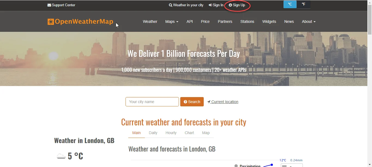Switch units to Fahrenheit

click(303, 4)
